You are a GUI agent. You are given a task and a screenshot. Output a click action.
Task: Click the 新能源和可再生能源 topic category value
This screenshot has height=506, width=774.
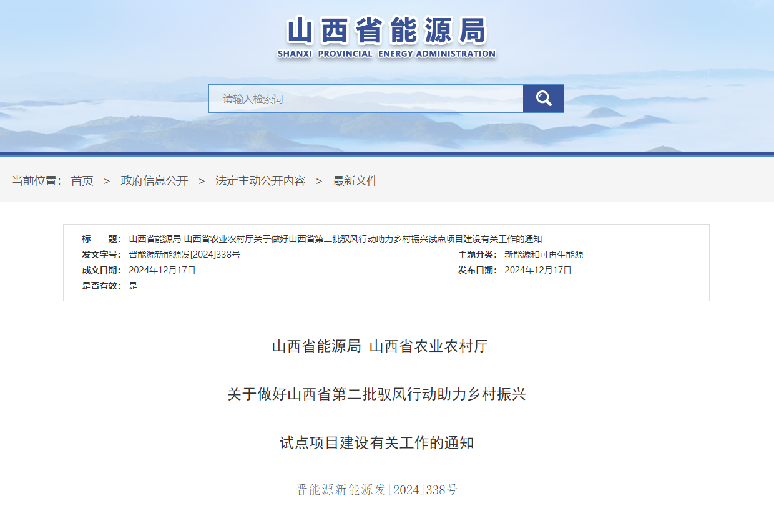(544, 255)
